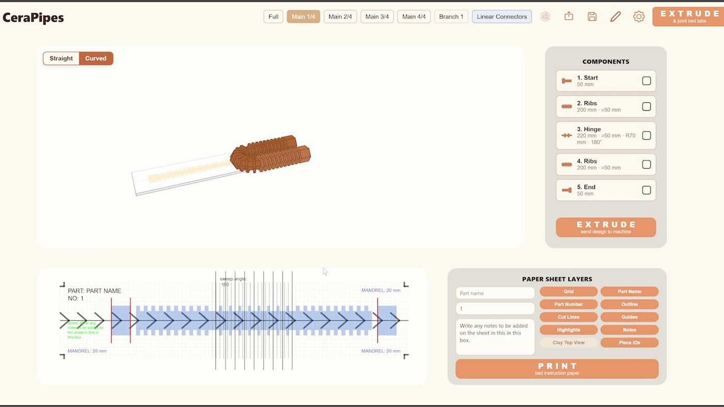Open the Linear Connectors tab
Viewport: 724px width, 407px height.
click(502, 17)
